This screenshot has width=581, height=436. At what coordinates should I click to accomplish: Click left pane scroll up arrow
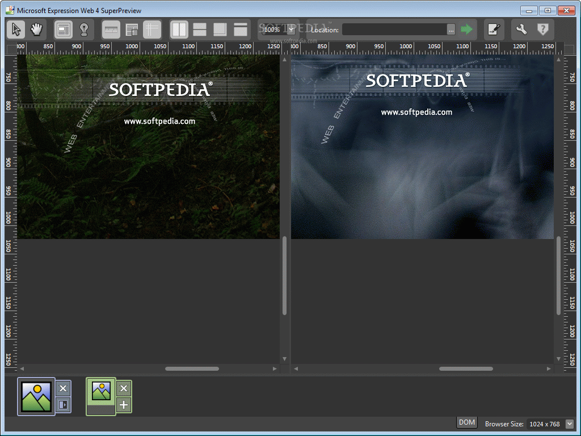click(x=285, y=59)
